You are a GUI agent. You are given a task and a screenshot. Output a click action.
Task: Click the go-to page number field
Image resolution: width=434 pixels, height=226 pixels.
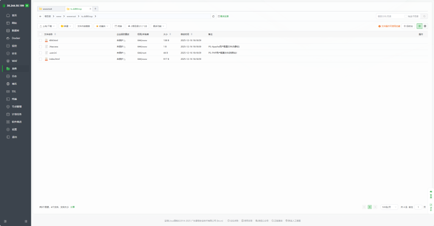pyautogui.click(x=418, y=207)
